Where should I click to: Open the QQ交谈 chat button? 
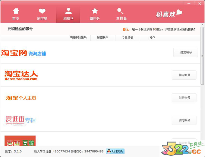115,151
